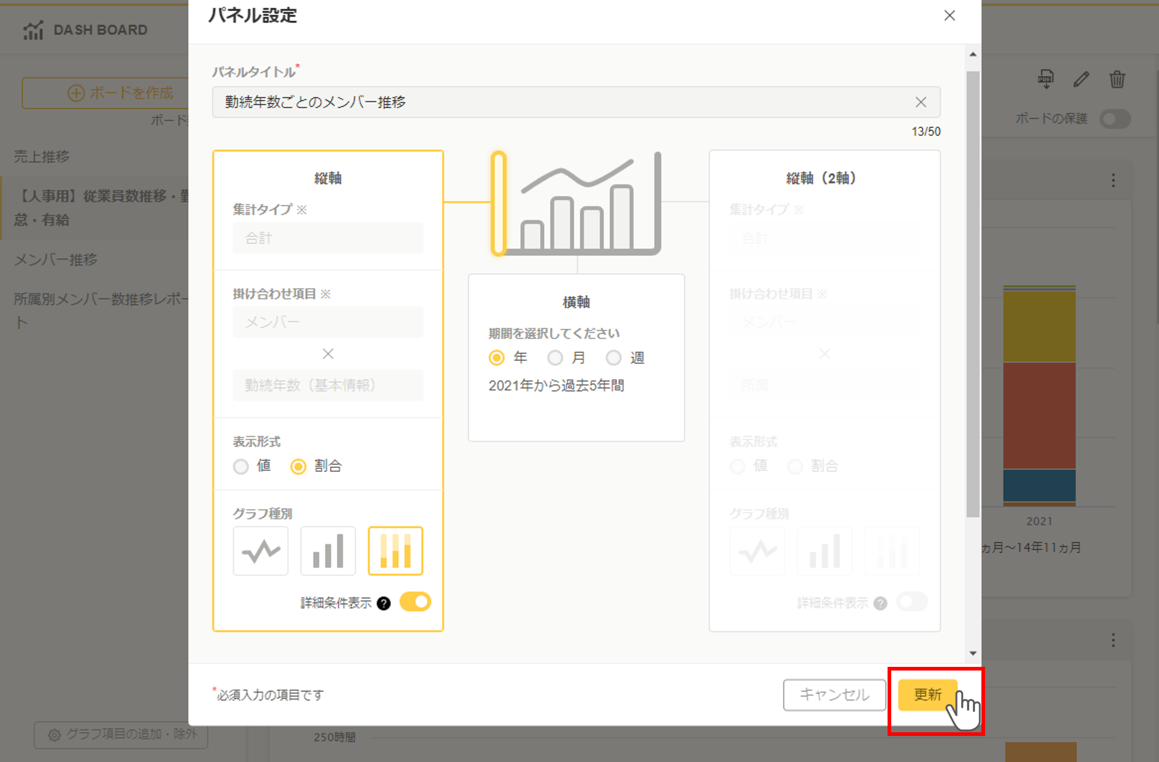
Task: Click the 更新 button
Action: point(927,694)
